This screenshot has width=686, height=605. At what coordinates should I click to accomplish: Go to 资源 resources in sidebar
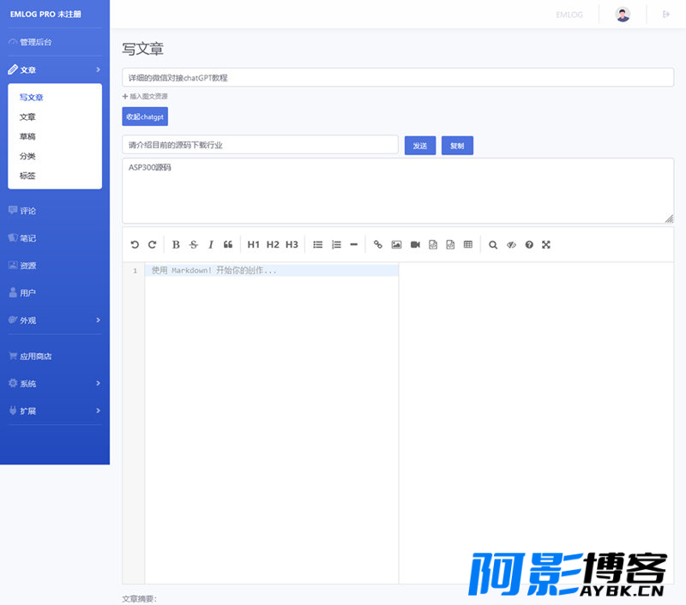point(22,266)
